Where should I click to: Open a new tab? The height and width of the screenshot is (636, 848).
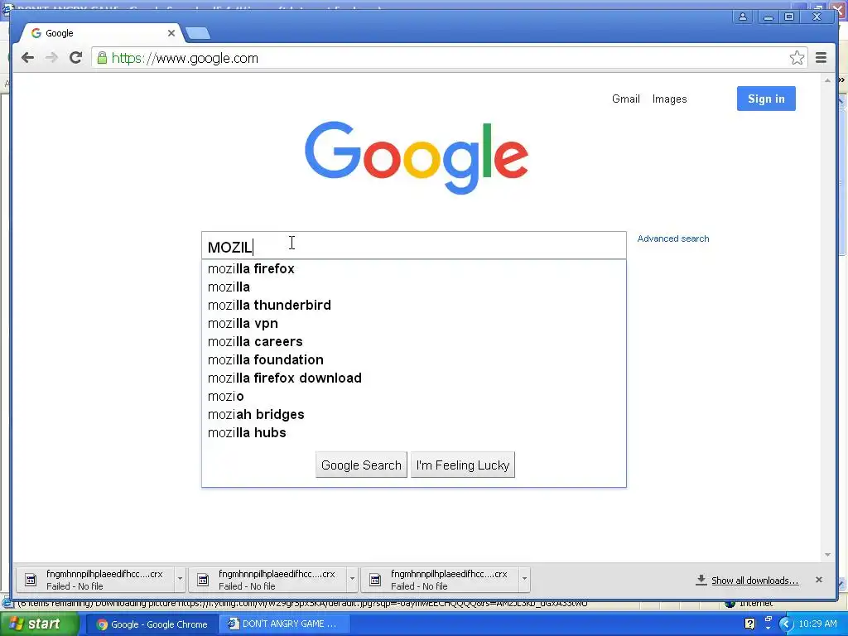point(197,33)
